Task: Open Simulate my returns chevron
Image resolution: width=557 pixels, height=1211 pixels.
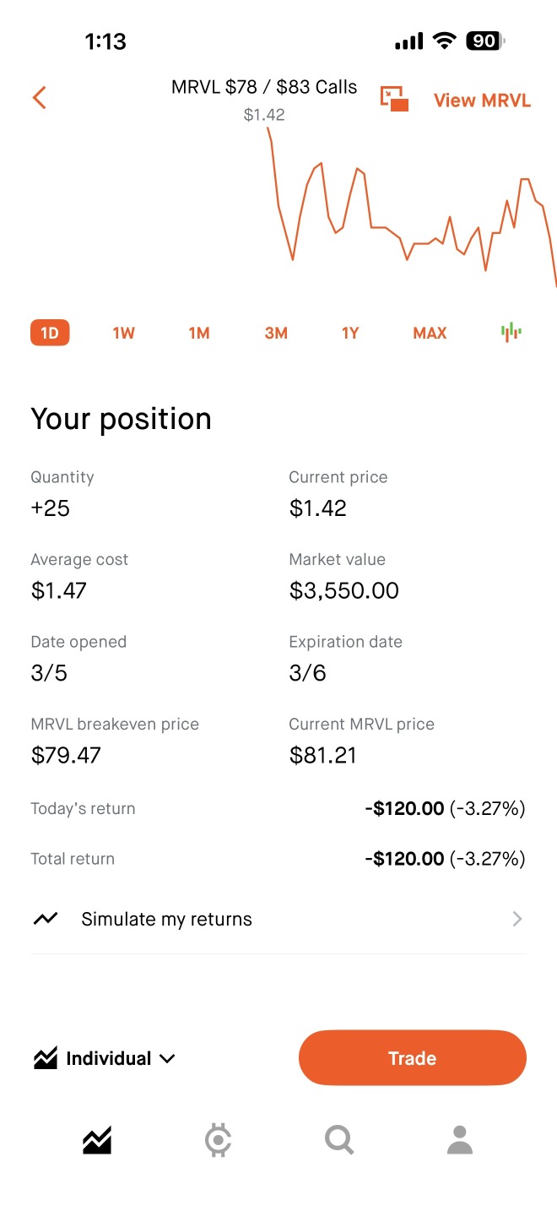Action: click(517, 919)
